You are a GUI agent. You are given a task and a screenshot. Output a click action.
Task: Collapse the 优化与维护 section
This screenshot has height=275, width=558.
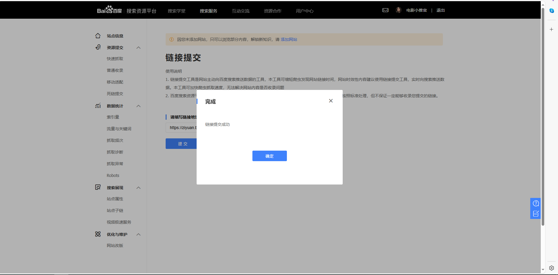click(x=138, y=234)
